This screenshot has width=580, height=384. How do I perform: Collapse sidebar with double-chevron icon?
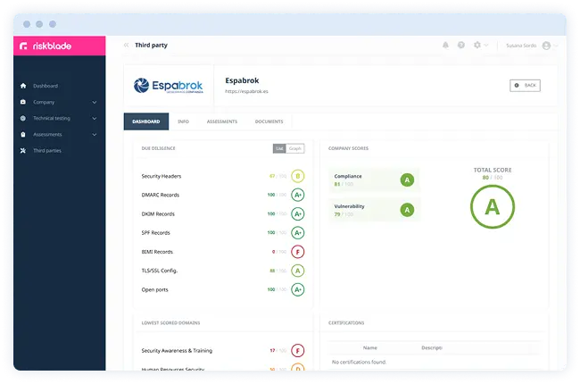126,45
